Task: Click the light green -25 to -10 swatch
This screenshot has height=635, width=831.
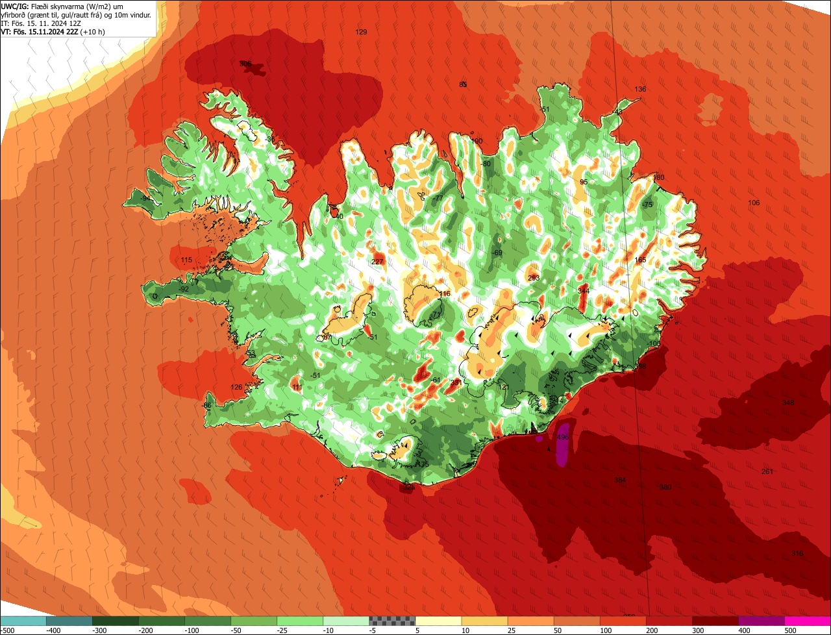Action: 300,621
